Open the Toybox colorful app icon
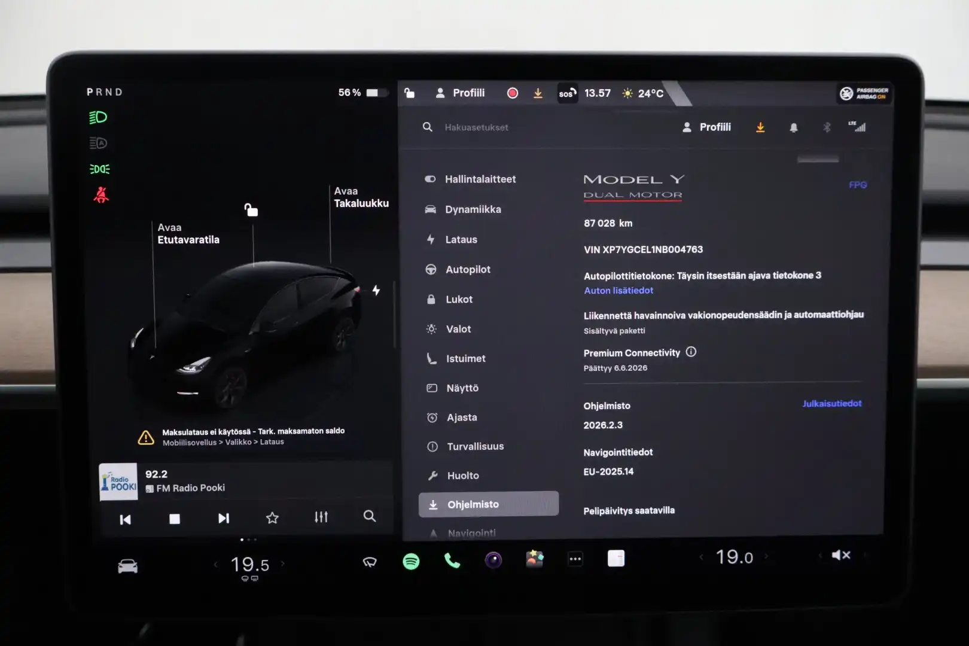 [x=535, y=559]
